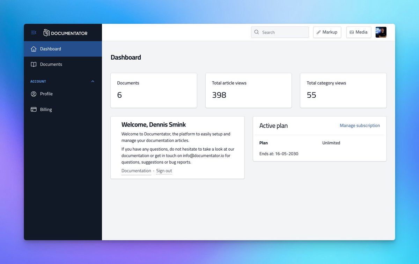Image resolution: width=419 pixels, height=264 pixels.
Task: Click the Profile person icon
Action: pyautogui.click(x=34, y=94)
